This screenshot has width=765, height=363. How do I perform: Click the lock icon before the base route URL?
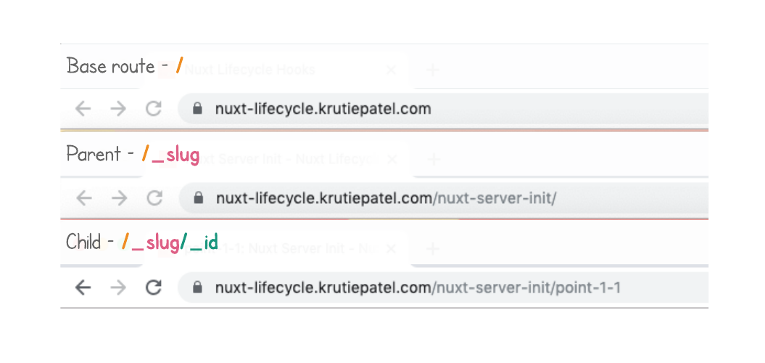pos(197,109)
